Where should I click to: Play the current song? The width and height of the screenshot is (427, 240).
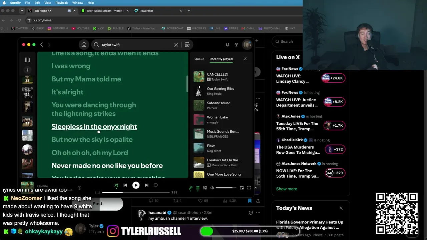136,185
